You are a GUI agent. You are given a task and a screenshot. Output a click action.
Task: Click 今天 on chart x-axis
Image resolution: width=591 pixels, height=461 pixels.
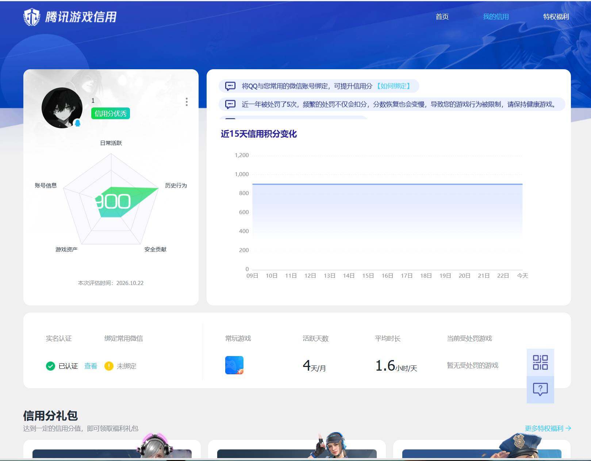tap(522, 276)
